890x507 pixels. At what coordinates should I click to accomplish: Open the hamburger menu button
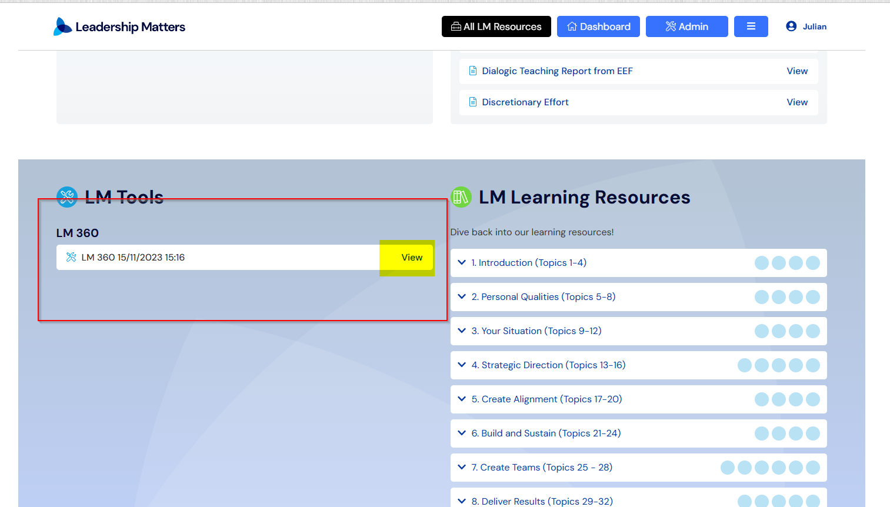751,26
